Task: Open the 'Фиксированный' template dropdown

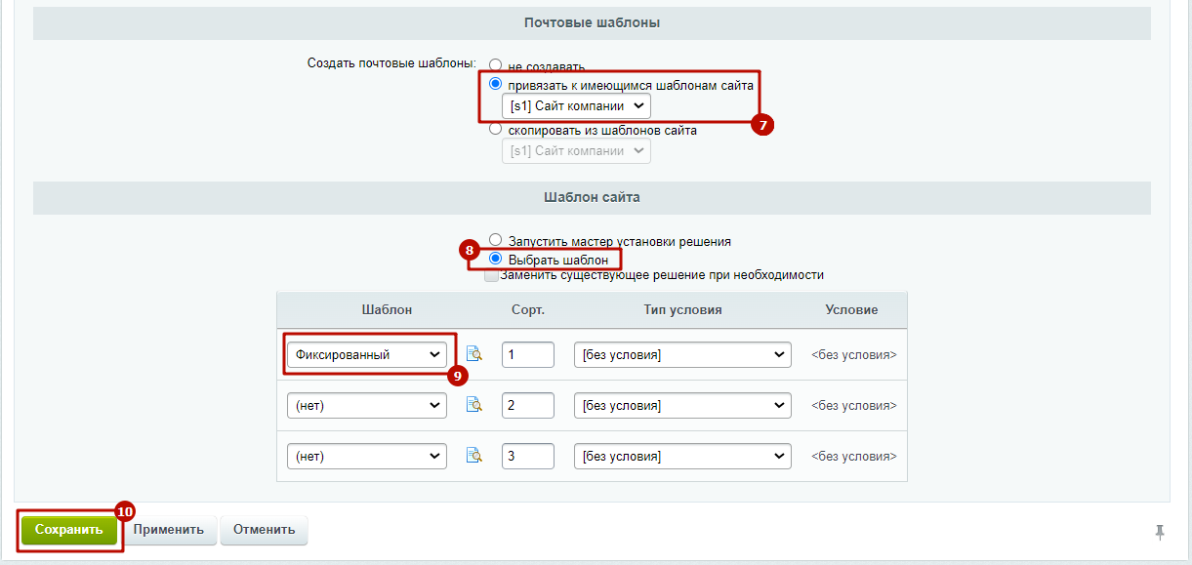Action: tap(366, 354)
